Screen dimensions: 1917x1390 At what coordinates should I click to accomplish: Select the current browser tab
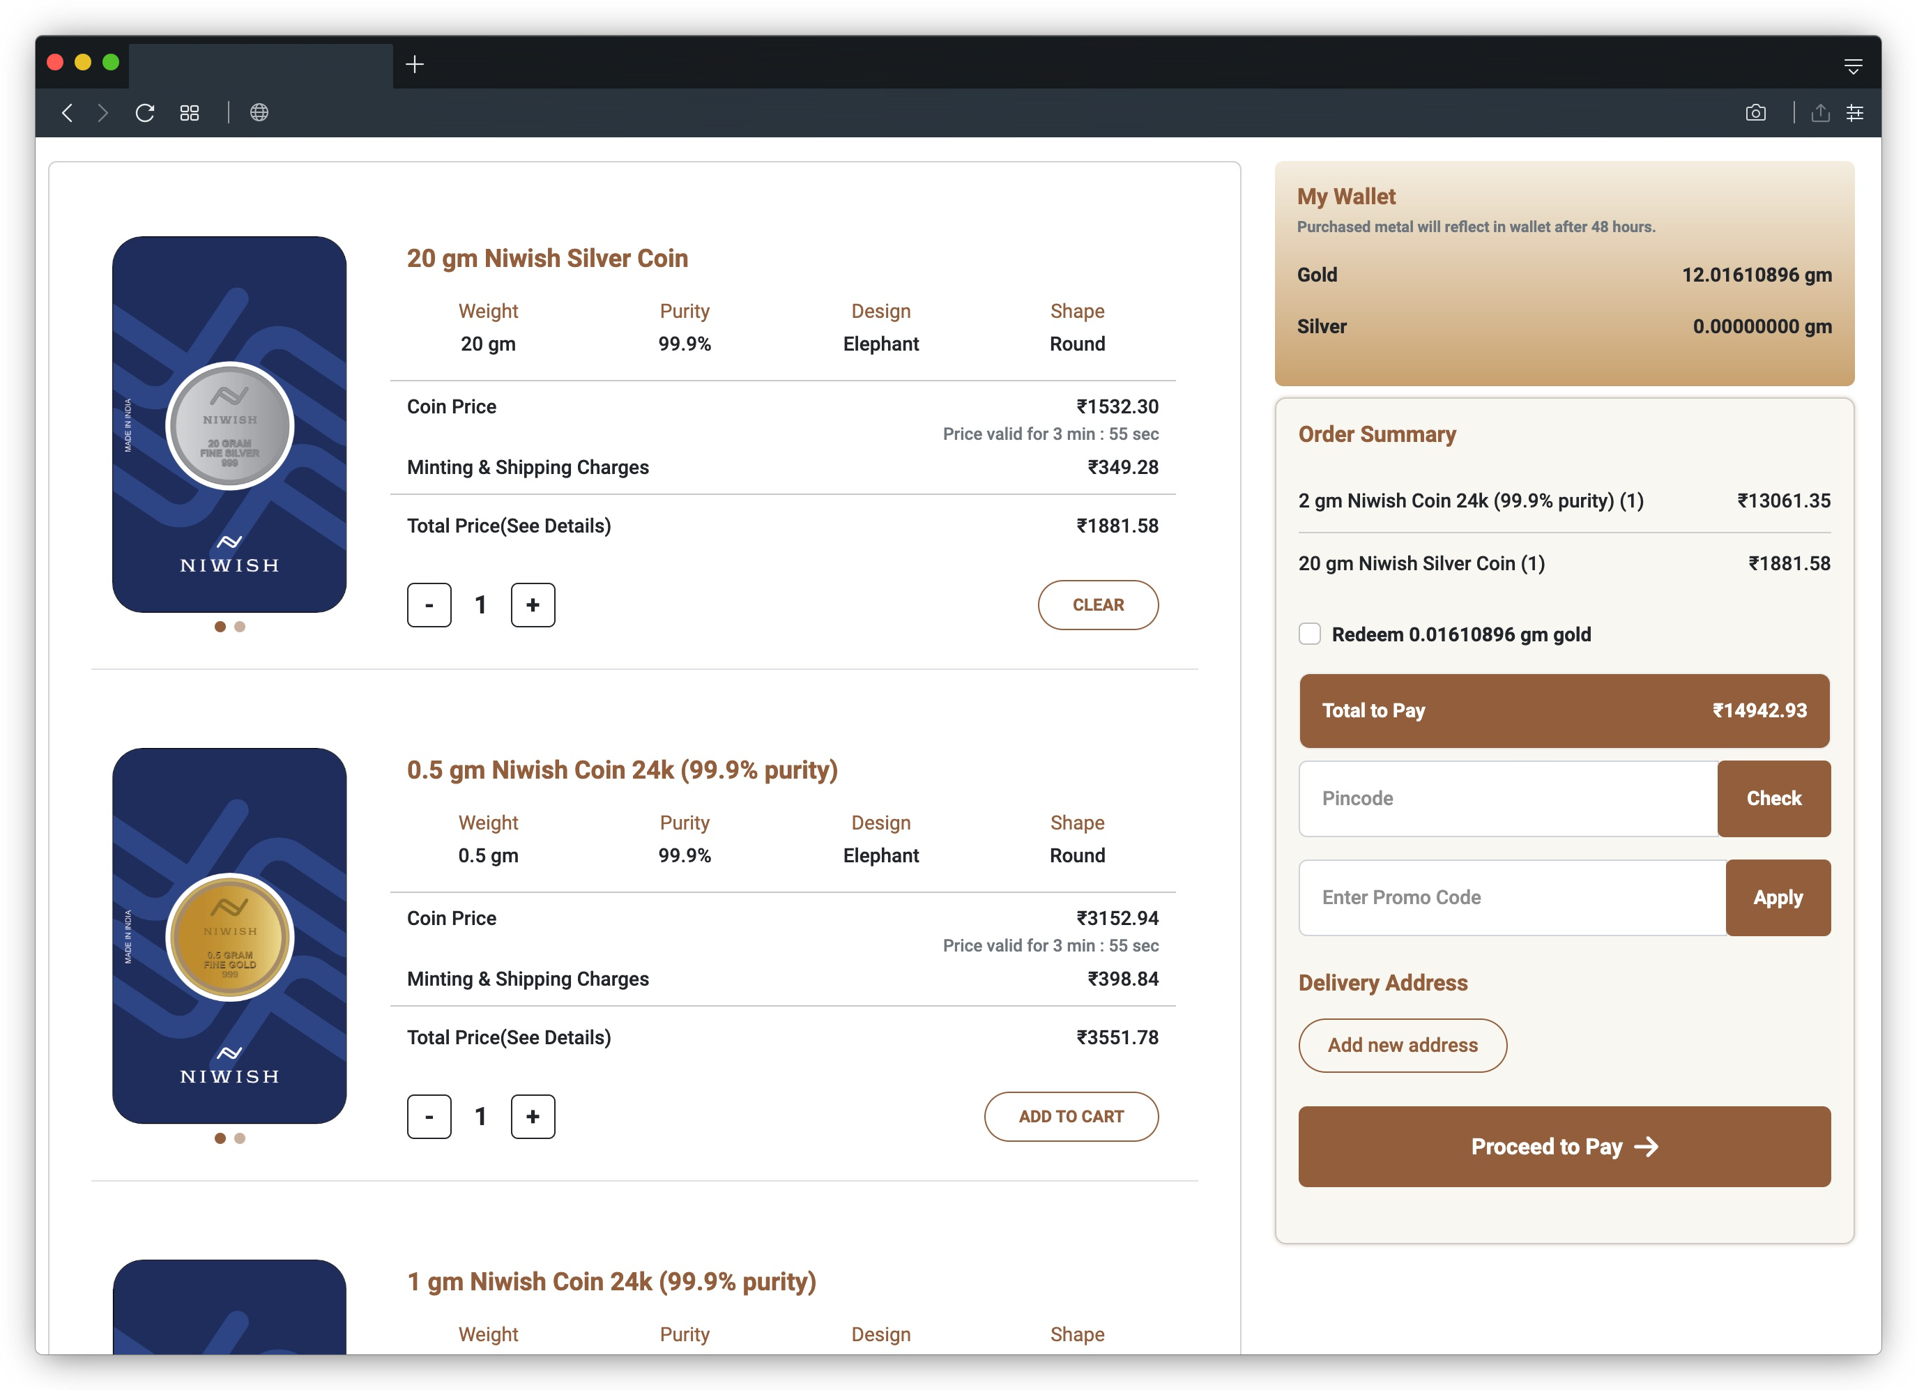260,65
